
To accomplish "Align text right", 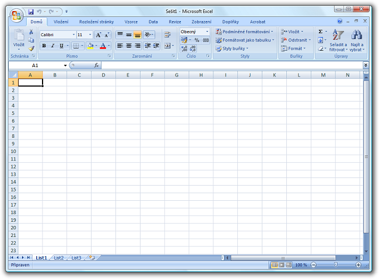I will pyautogui.click(x=138, y=46).
